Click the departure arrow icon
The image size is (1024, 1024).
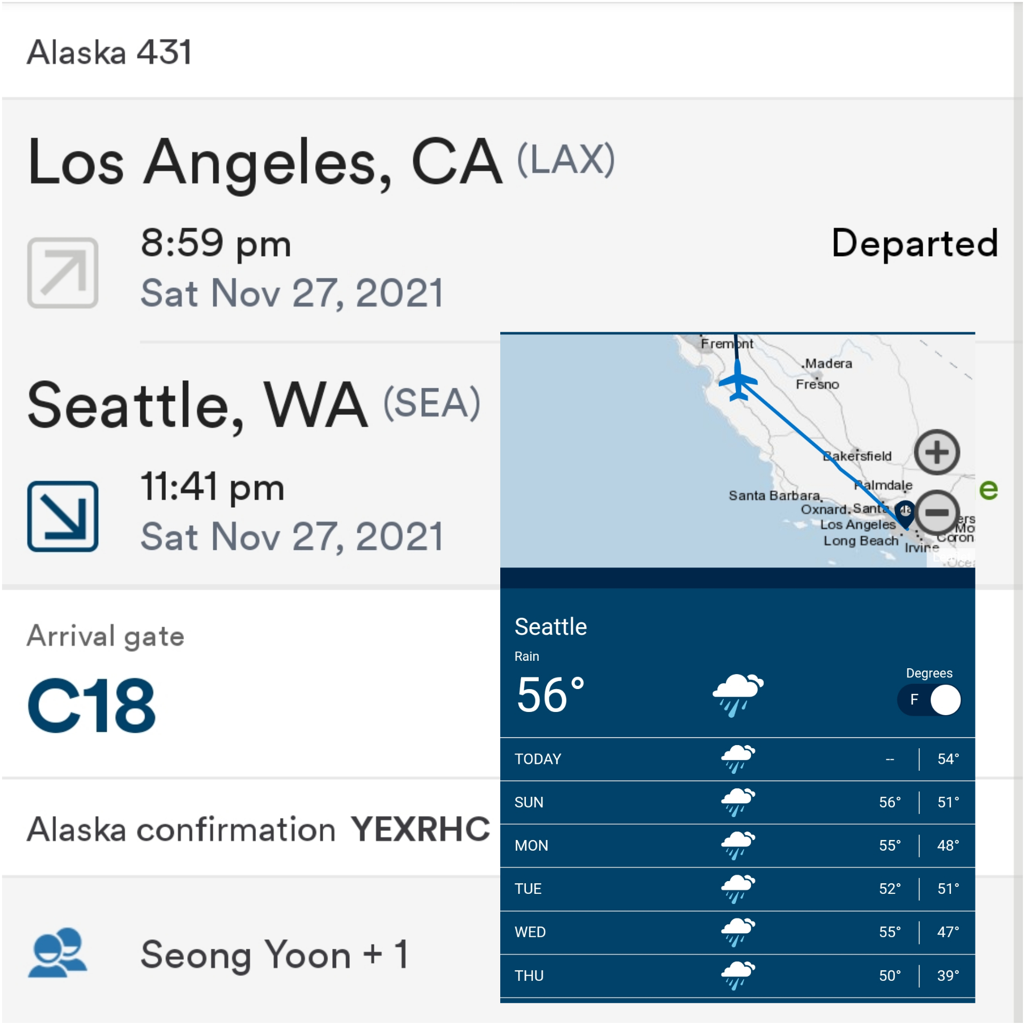coord(62,273)
